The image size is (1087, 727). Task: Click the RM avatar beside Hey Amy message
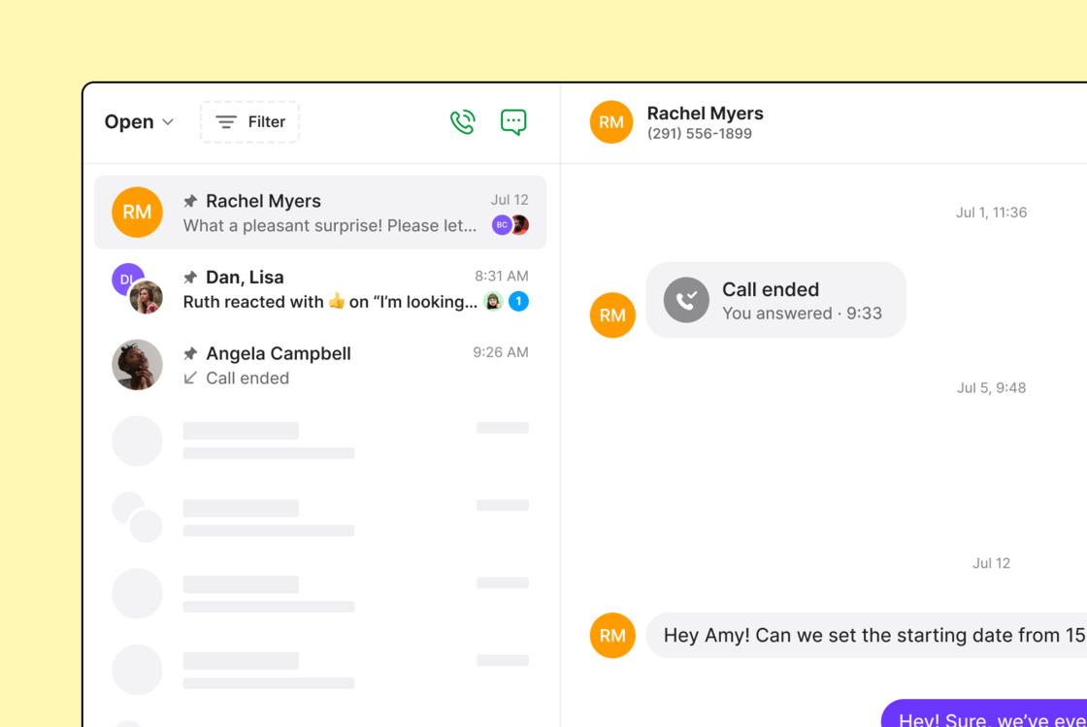(x=612, y=636)
